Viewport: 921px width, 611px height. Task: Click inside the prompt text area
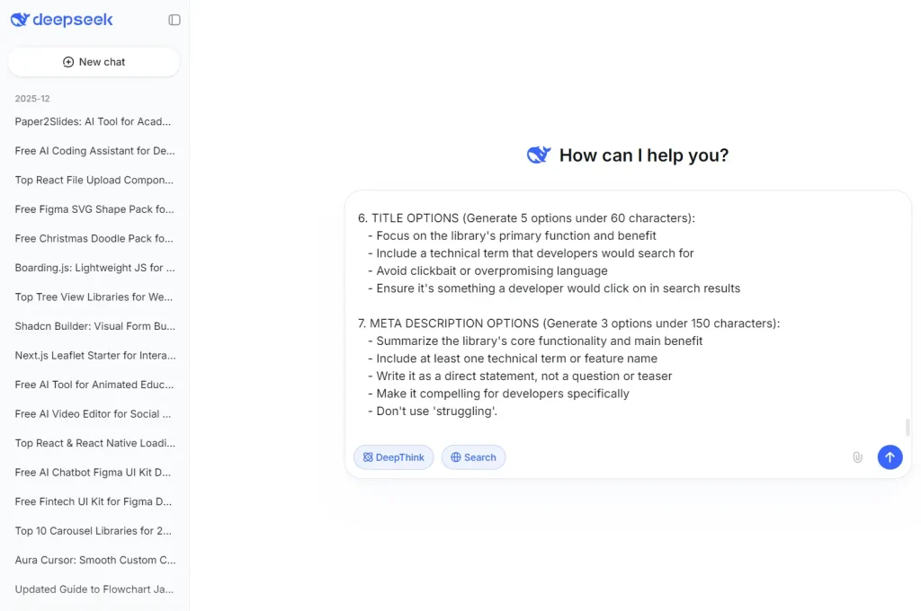621,314
